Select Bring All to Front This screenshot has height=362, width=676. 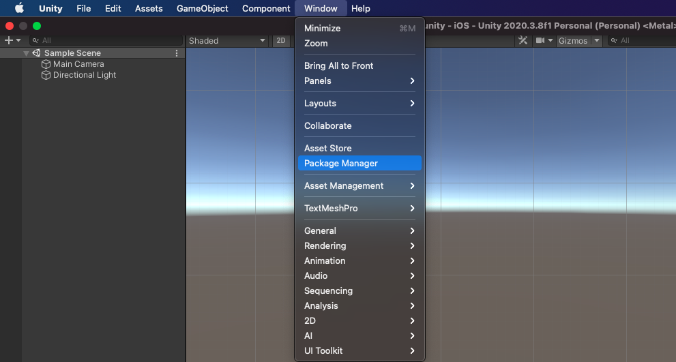point(359,66)
